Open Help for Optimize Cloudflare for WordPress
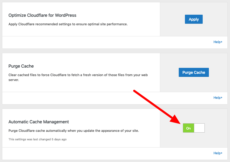 pyautogui.click(x=217, y=42)
